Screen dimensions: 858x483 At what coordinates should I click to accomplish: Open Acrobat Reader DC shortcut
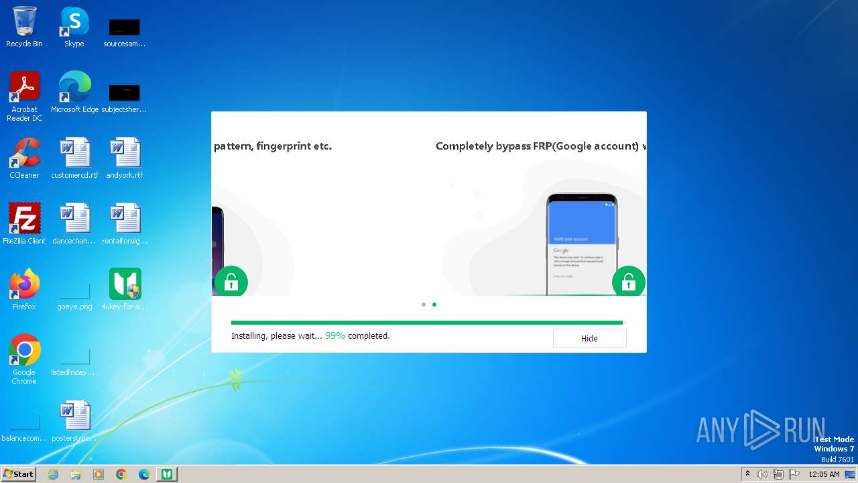coord(24,97)
